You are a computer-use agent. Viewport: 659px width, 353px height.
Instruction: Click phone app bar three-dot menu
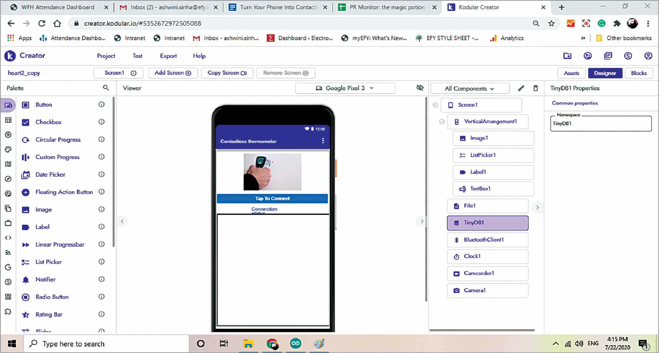pyautogui.click(x=323, y=141)
